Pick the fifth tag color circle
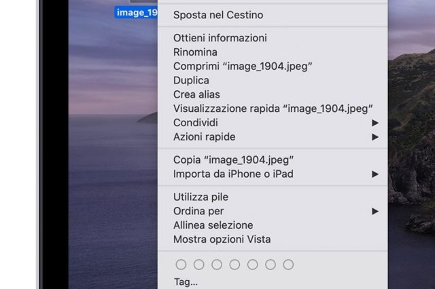This screenshot has width=435, height=289. point(252,265)
